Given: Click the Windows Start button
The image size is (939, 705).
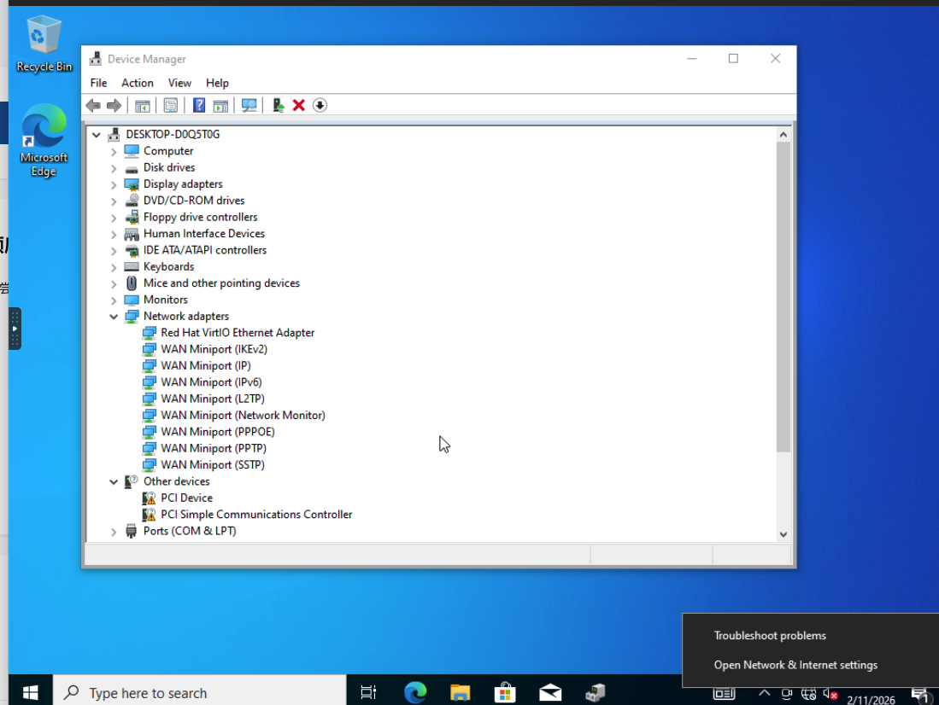Looking at the screenshot, I should 31,692.
